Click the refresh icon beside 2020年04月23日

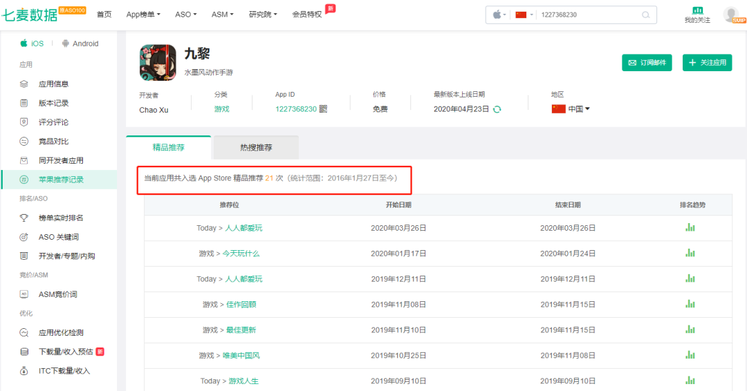[x=497, y=109]
